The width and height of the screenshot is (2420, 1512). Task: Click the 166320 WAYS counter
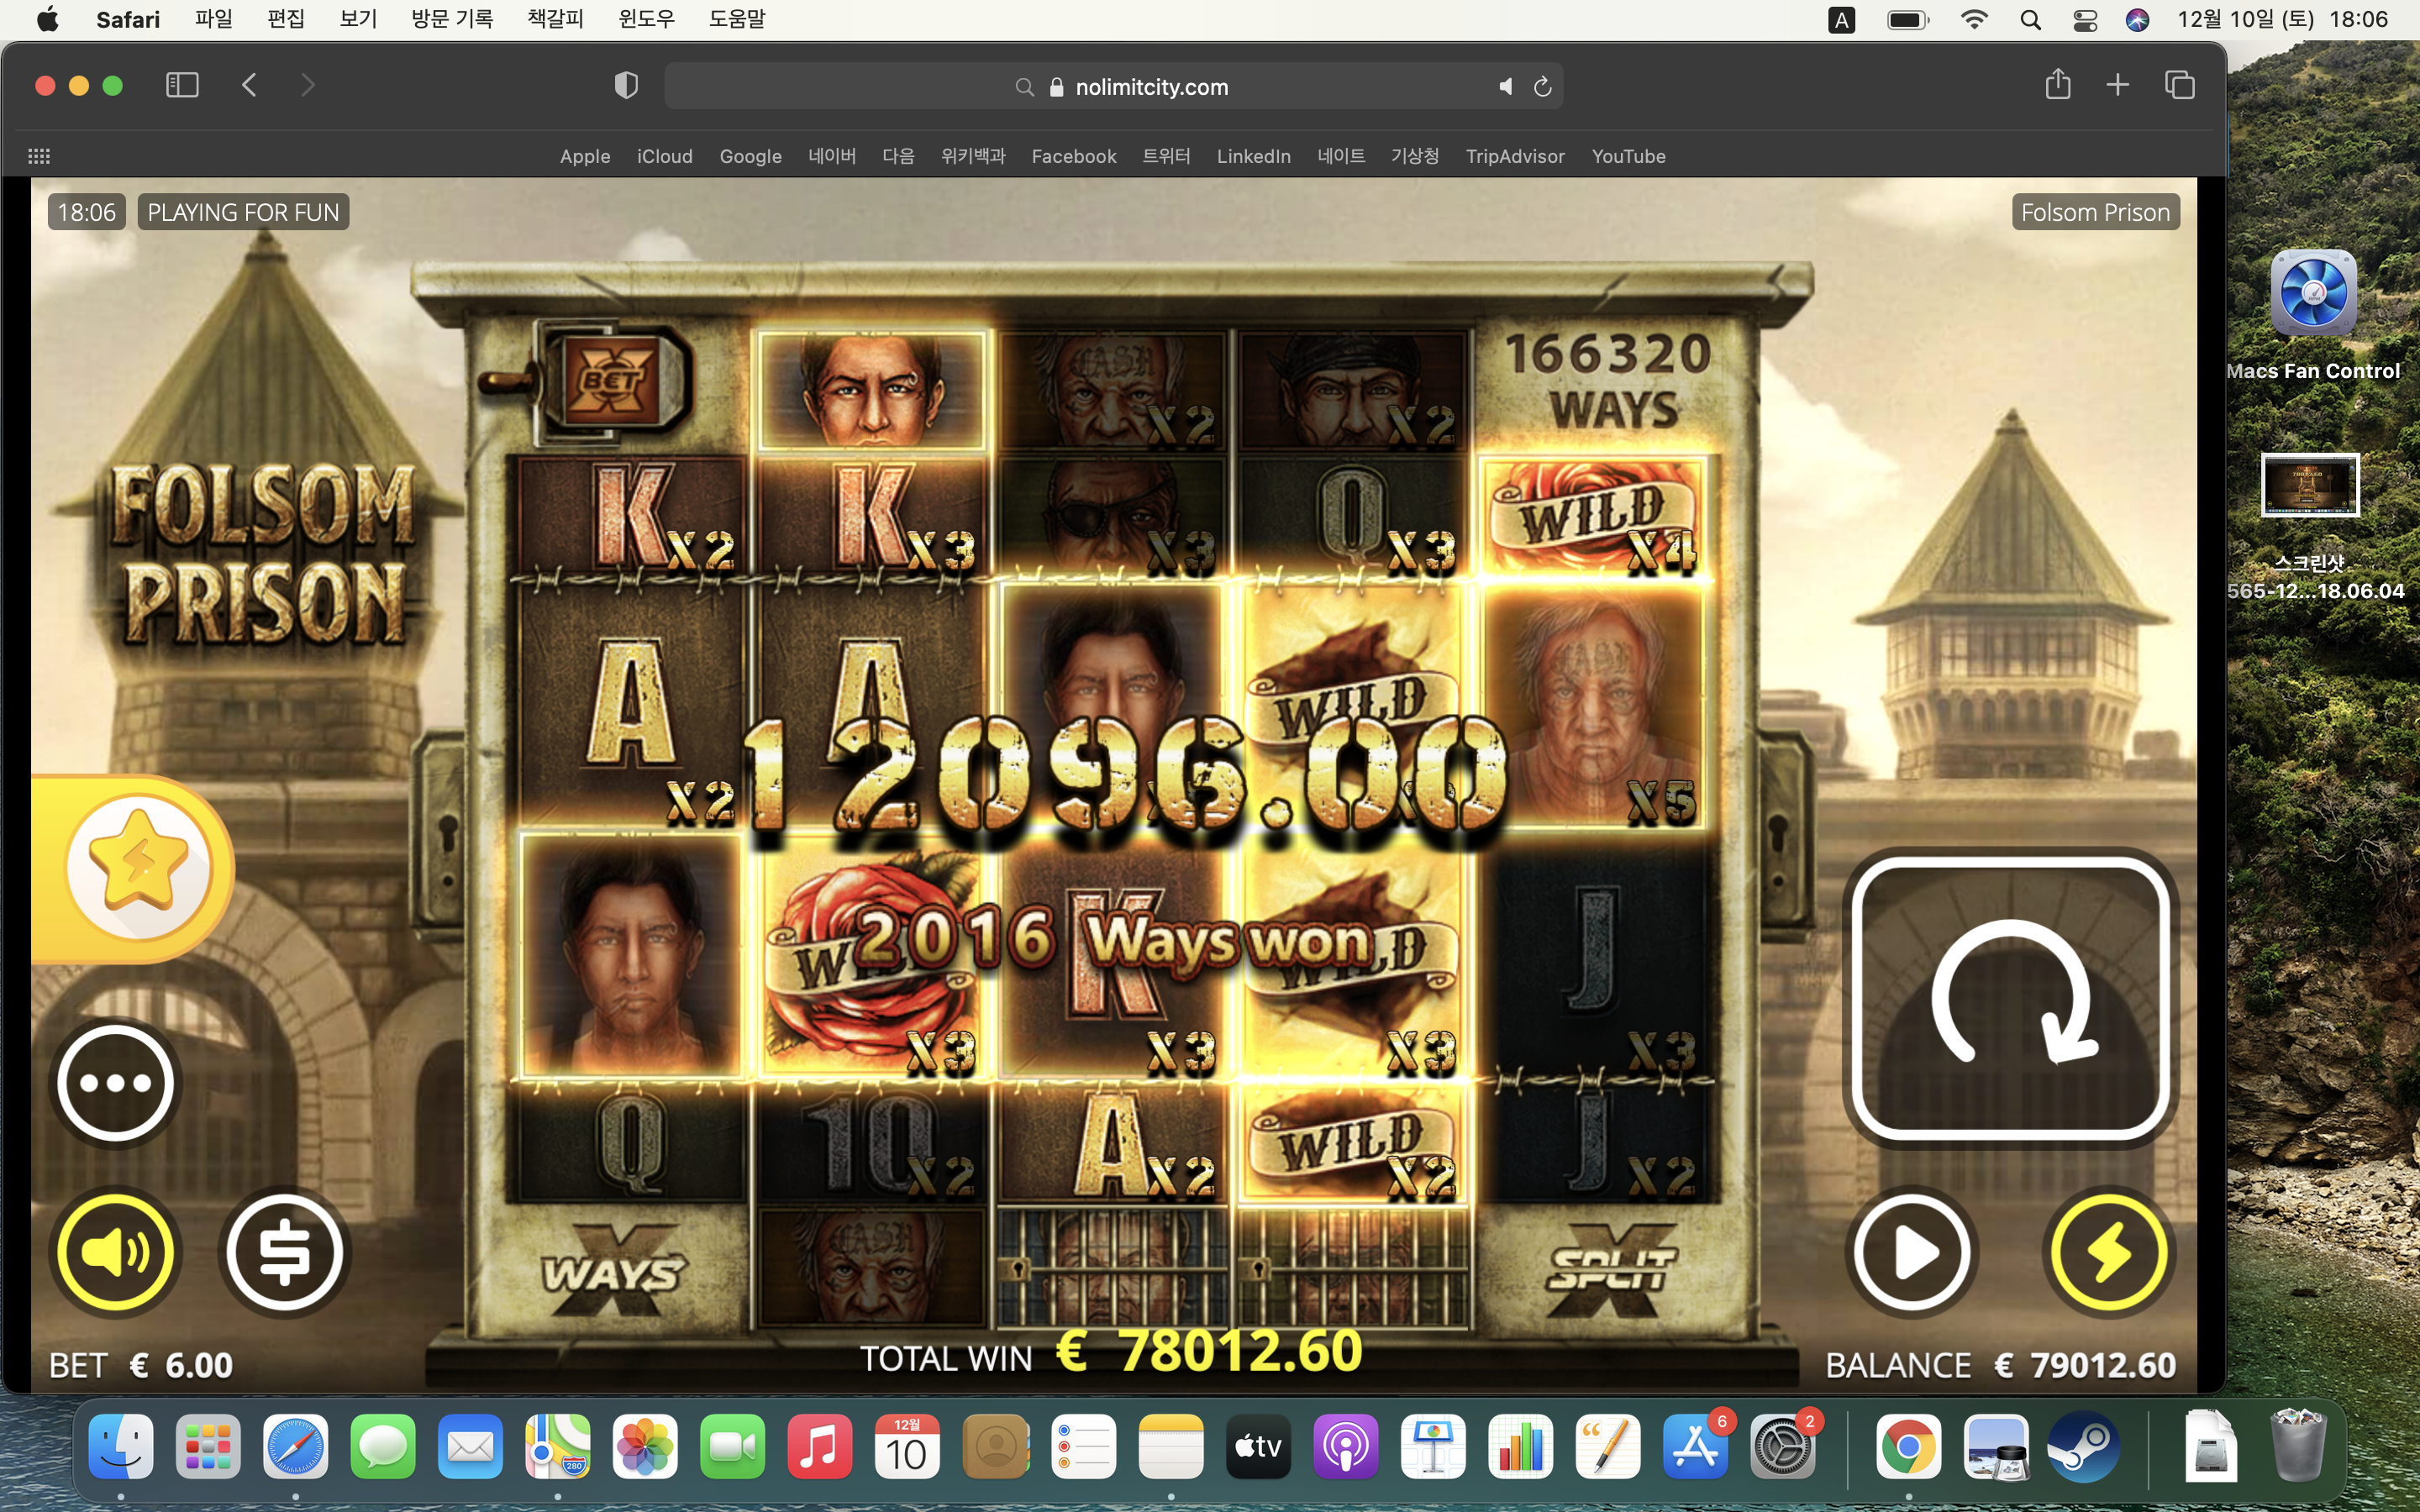pyautogui.click(x=1610, y=381)
